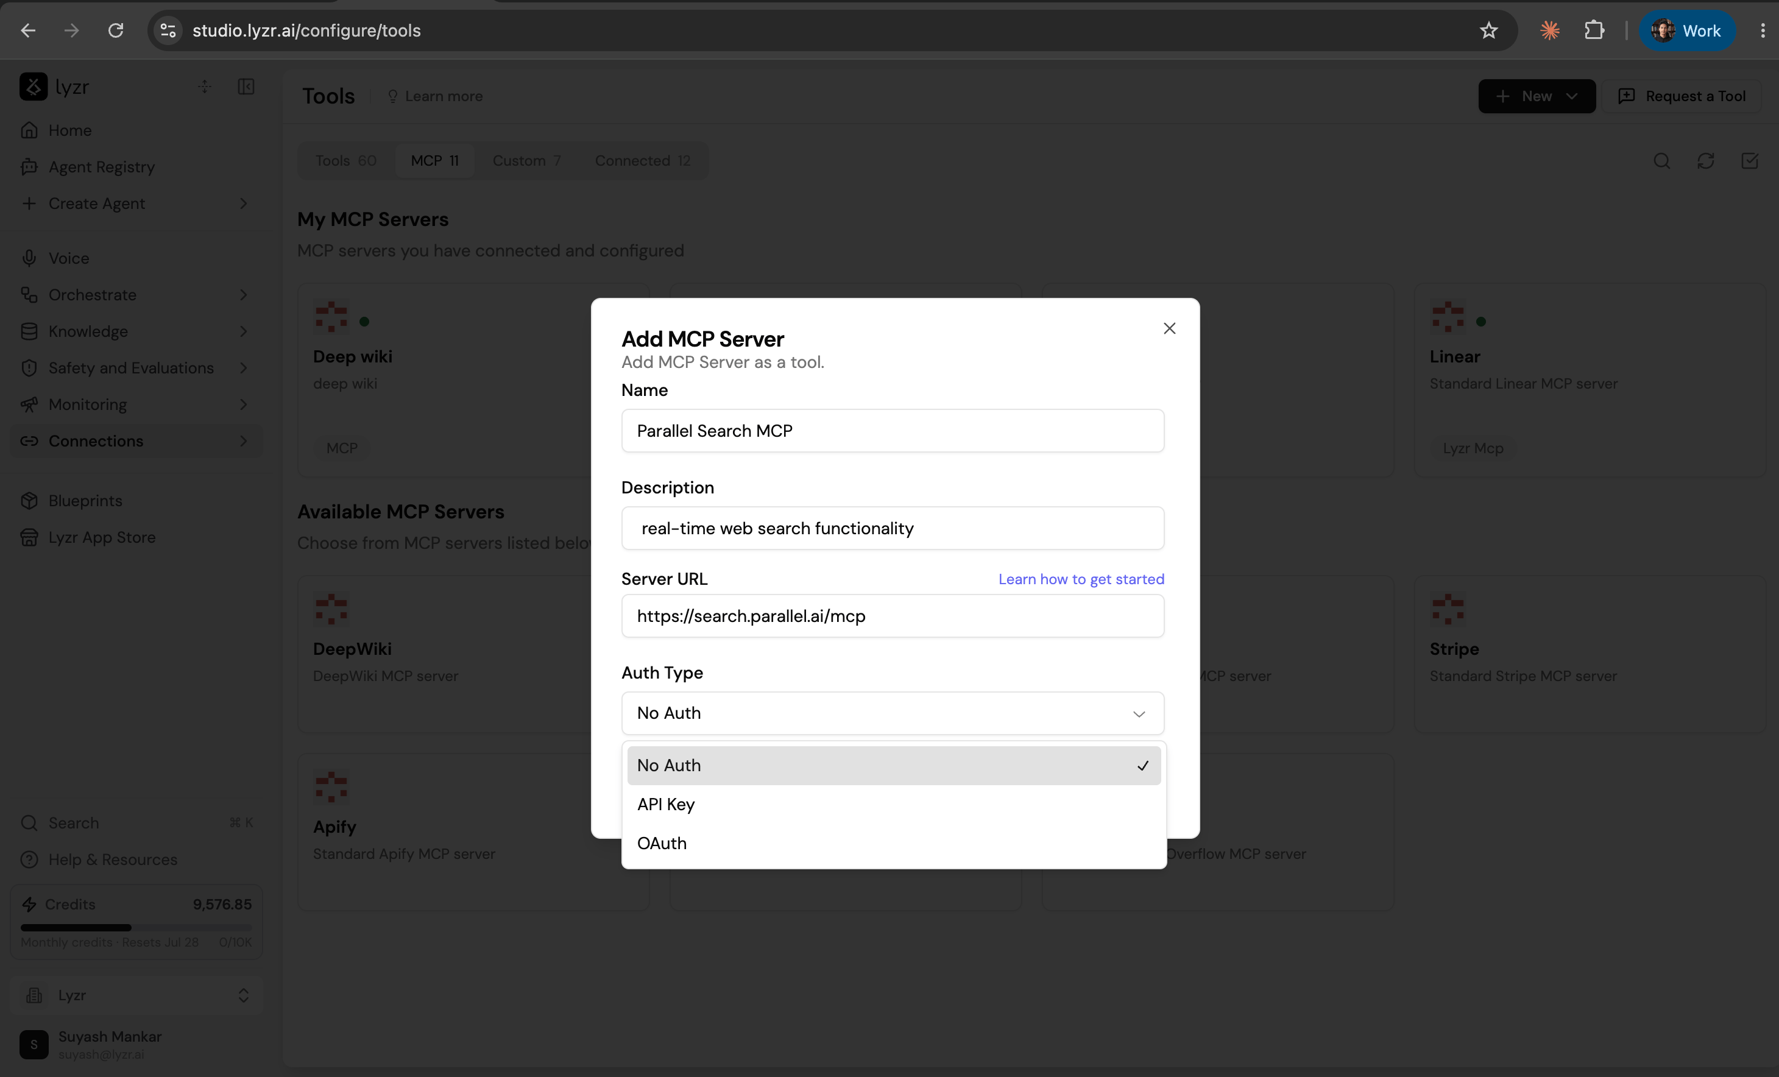This screenshot has height=1077, width=1779.
Task: Click the browser back arrow
Action: pos(28,30)
